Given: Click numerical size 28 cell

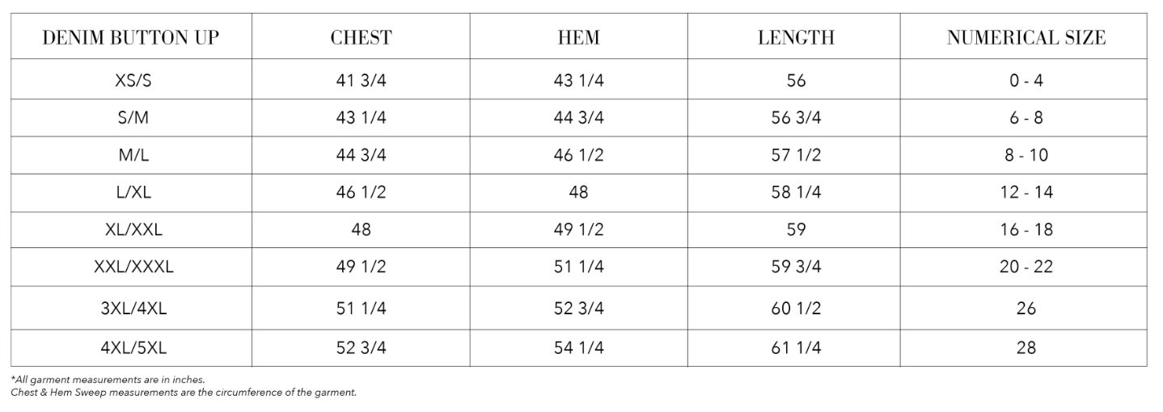Looking at the screenshot, I should pos(1026,348).
